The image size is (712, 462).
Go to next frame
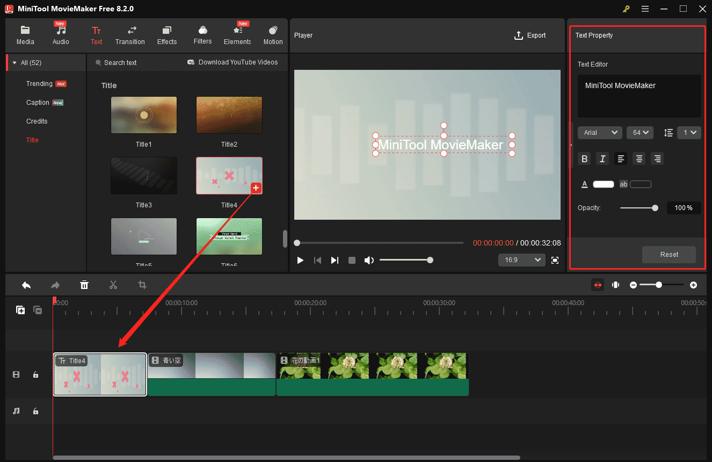335,260
